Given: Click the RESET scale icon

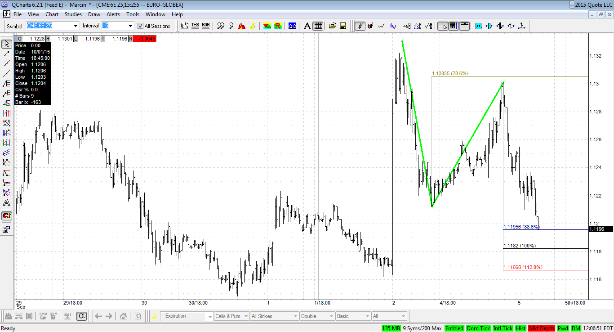Looking at the screenshot, I should [x=521, y=26].
